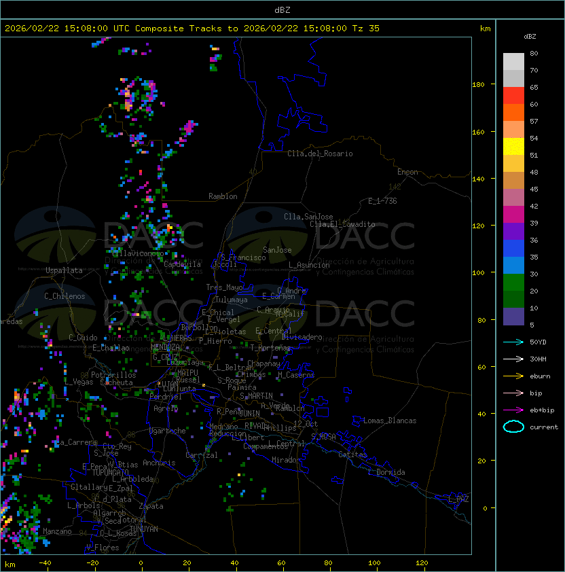Click the 'SanJose' map label
The image size is (565, 572).
click(277, 250)
